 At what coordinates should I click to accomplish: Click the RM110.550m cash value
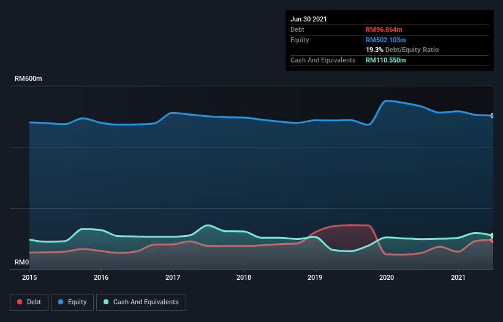(386, 60)
